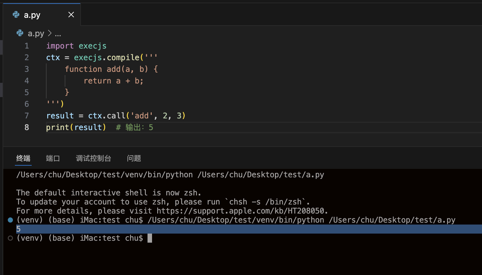Click line number 4 beside the return statement
482x275 pixels.
[x=27, y=81]
